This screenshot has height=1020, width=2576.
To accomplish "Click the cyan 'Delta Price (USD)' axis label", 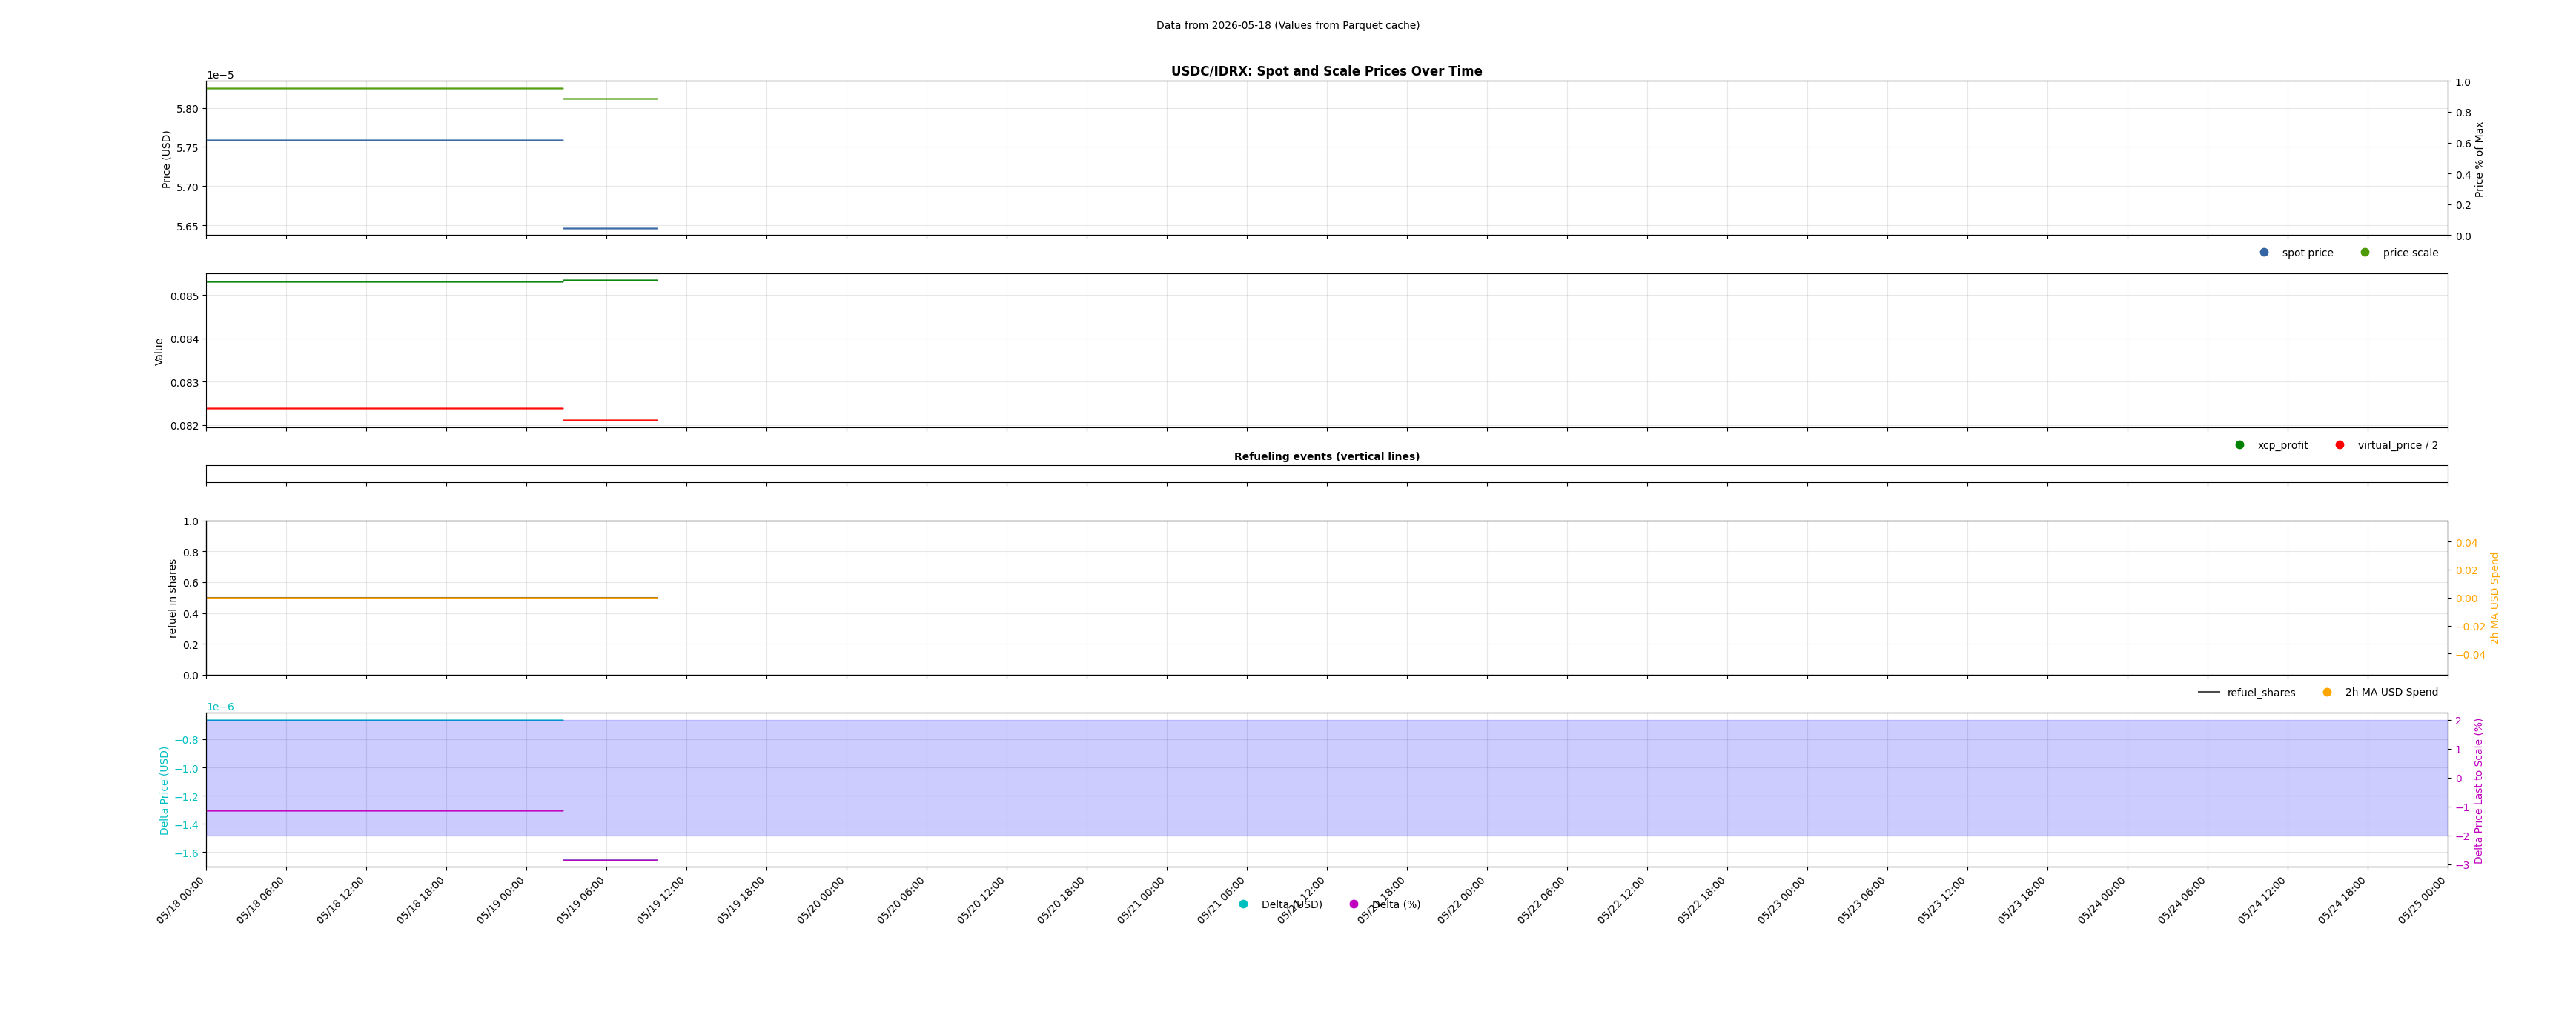I will click(x=165, y=790).
